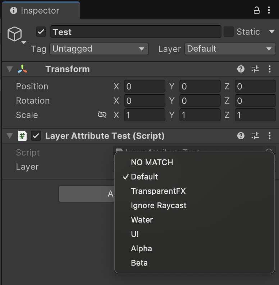This screenshot has height=285, width=279.
Task: Click the Inspector lock icon
Action: tap(257, 10)
